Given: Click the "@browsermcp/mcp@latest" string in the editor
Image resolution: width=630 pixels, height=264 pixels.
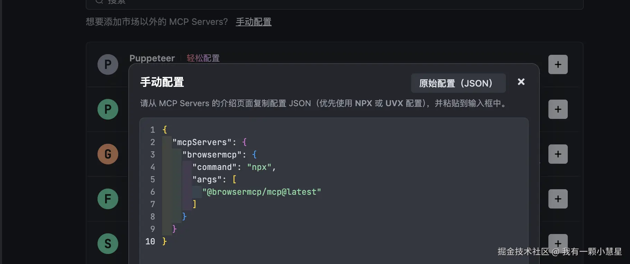Looking at the screenshot, I should pos(261,192).
